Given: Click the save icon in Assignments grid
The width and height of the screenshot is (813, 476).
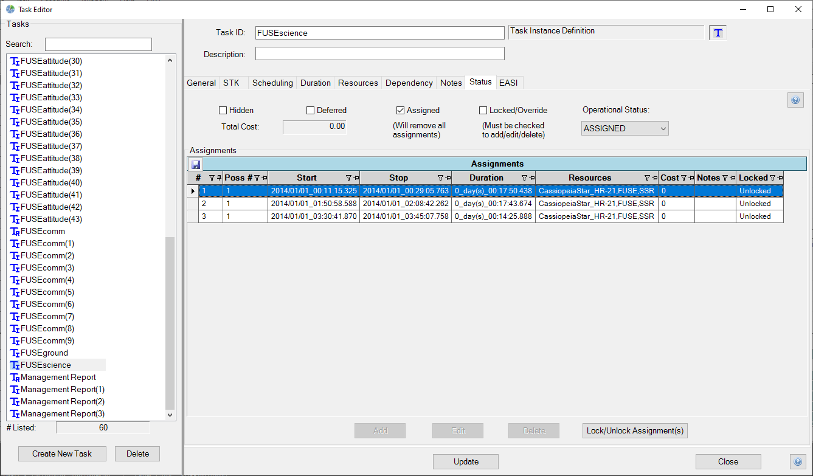Looking at the screenshot, I should [x=195, y=164].
